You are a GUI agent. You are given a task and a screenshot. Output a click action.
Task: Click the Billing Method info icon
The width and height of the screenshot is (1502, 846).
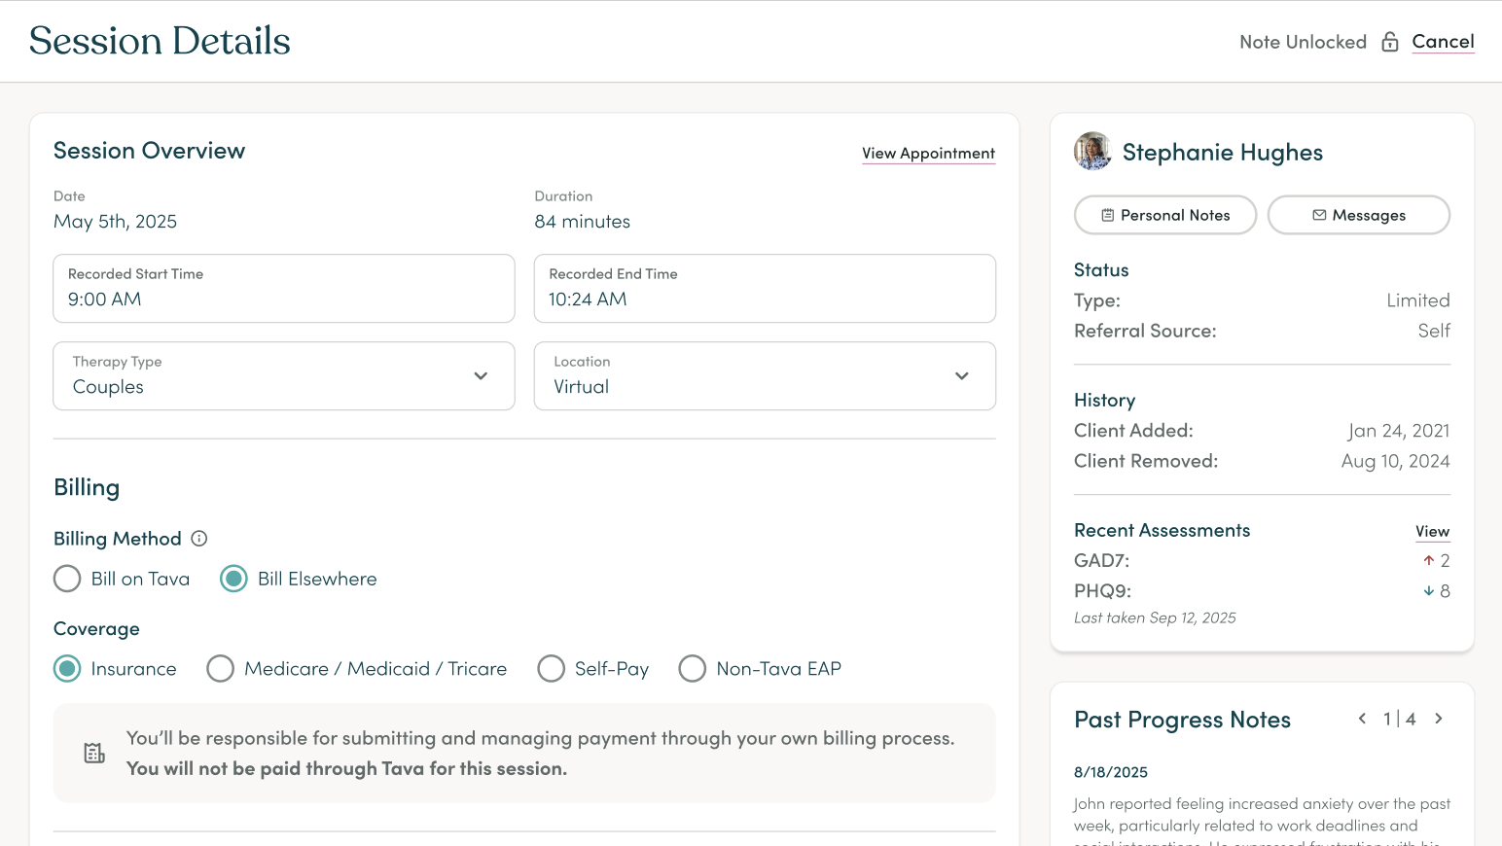[x=199, y=539]
